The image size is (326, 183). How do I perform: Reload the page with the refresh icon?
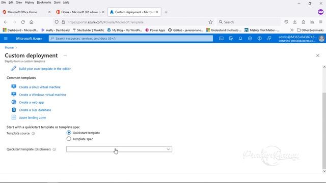pos(23,22)
